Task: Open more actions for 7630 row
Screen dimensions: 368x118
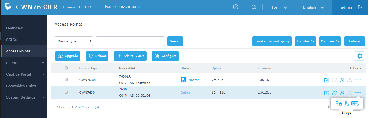Action: tap(358, 93)
